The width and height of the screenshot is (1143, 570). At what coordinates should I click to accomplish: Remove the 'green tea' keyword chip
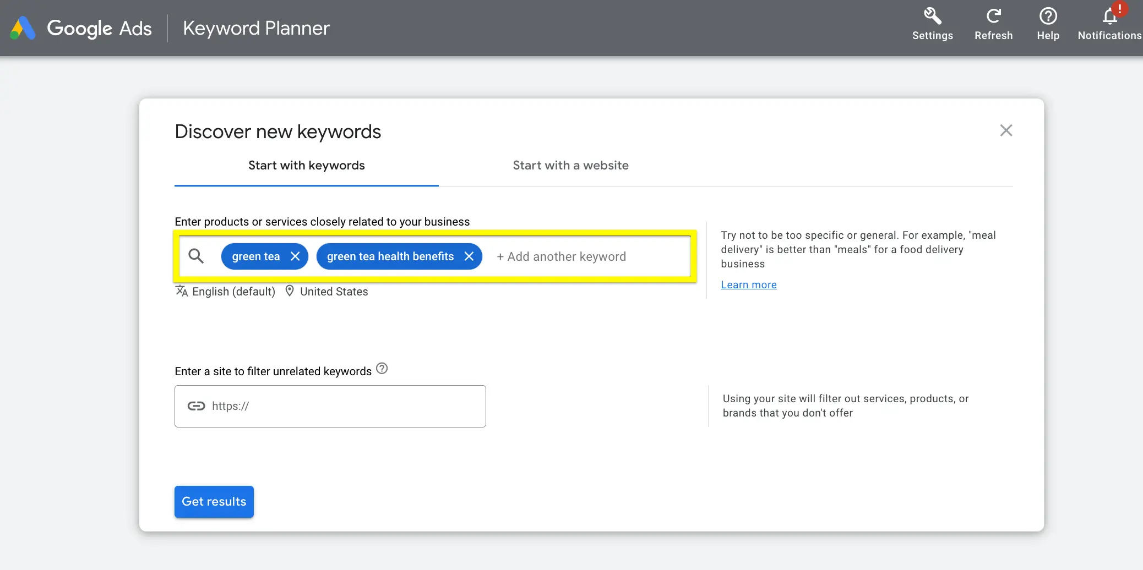pos(295,256)
